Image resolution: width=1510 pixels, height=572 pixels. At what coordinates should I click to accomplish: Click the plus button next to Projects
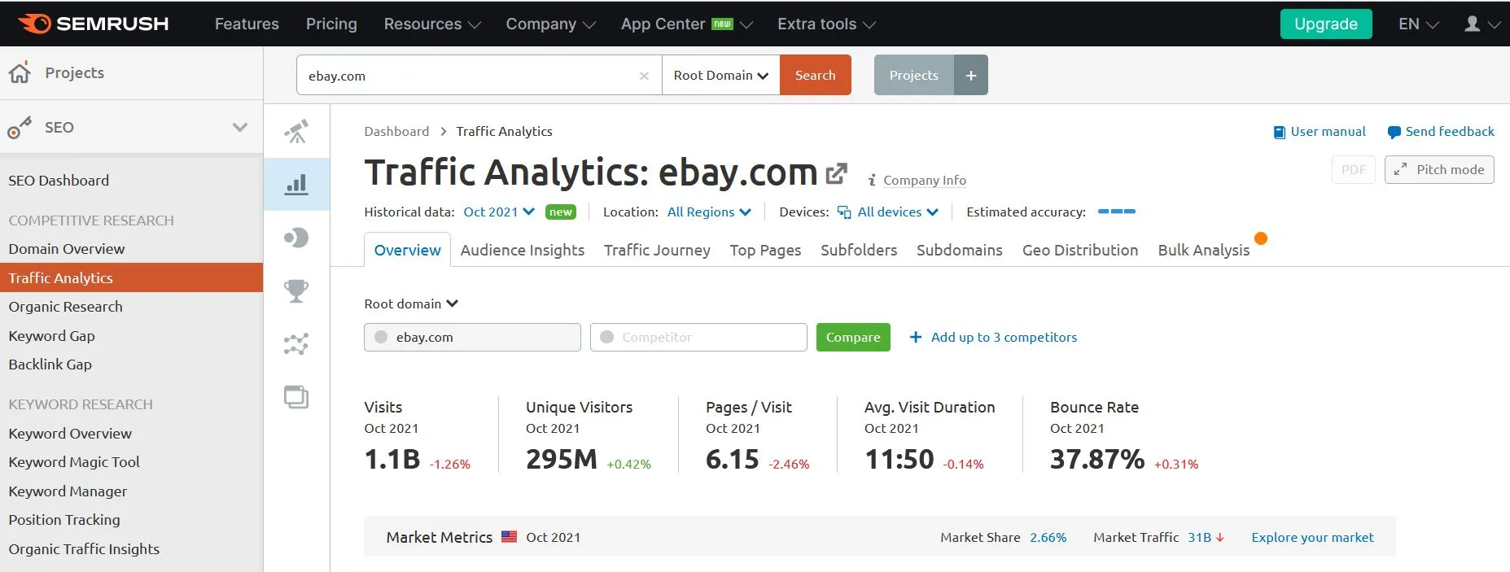tap(970, 75)
